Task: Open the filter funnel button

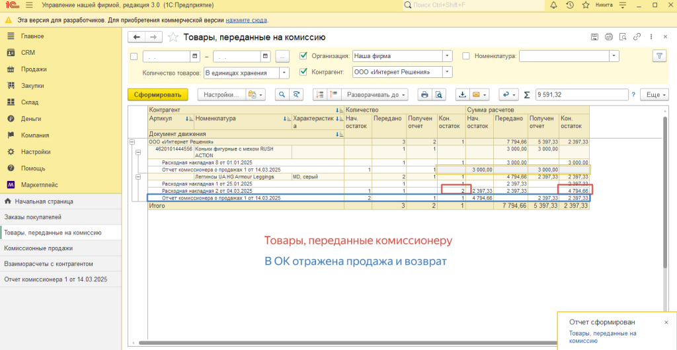Action: (659, 56)
